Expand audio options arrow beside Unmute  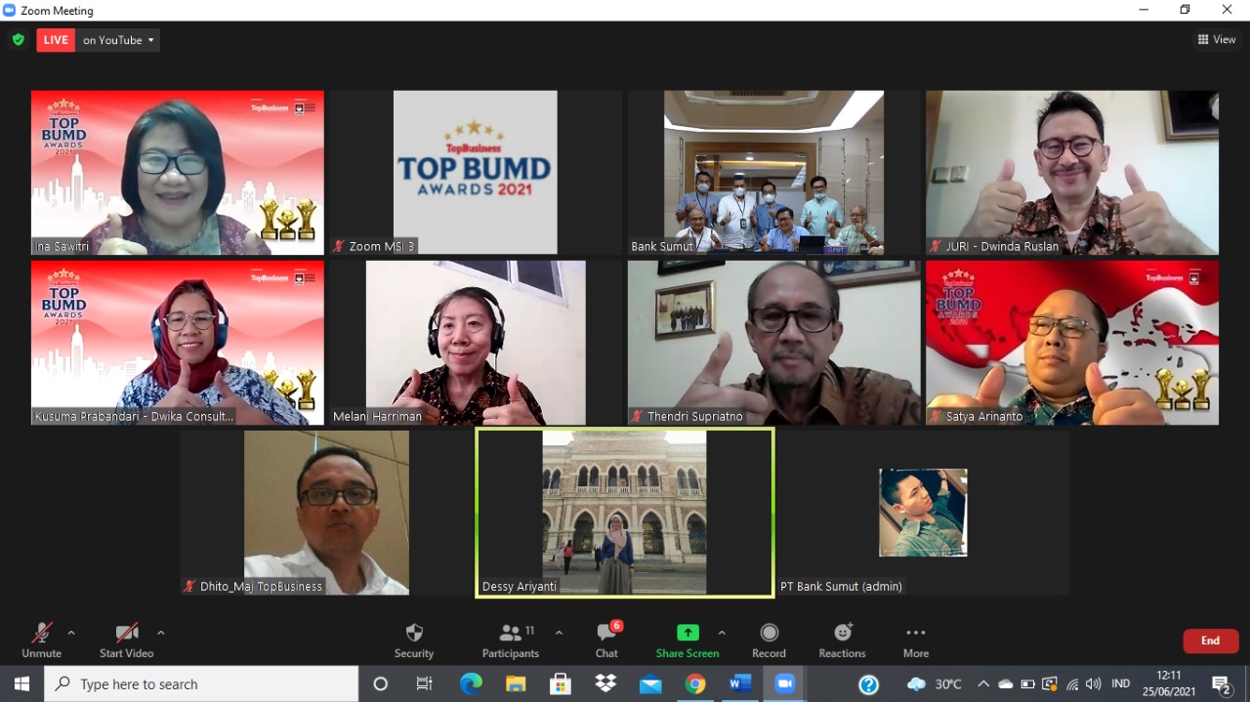tap(71, 633)
